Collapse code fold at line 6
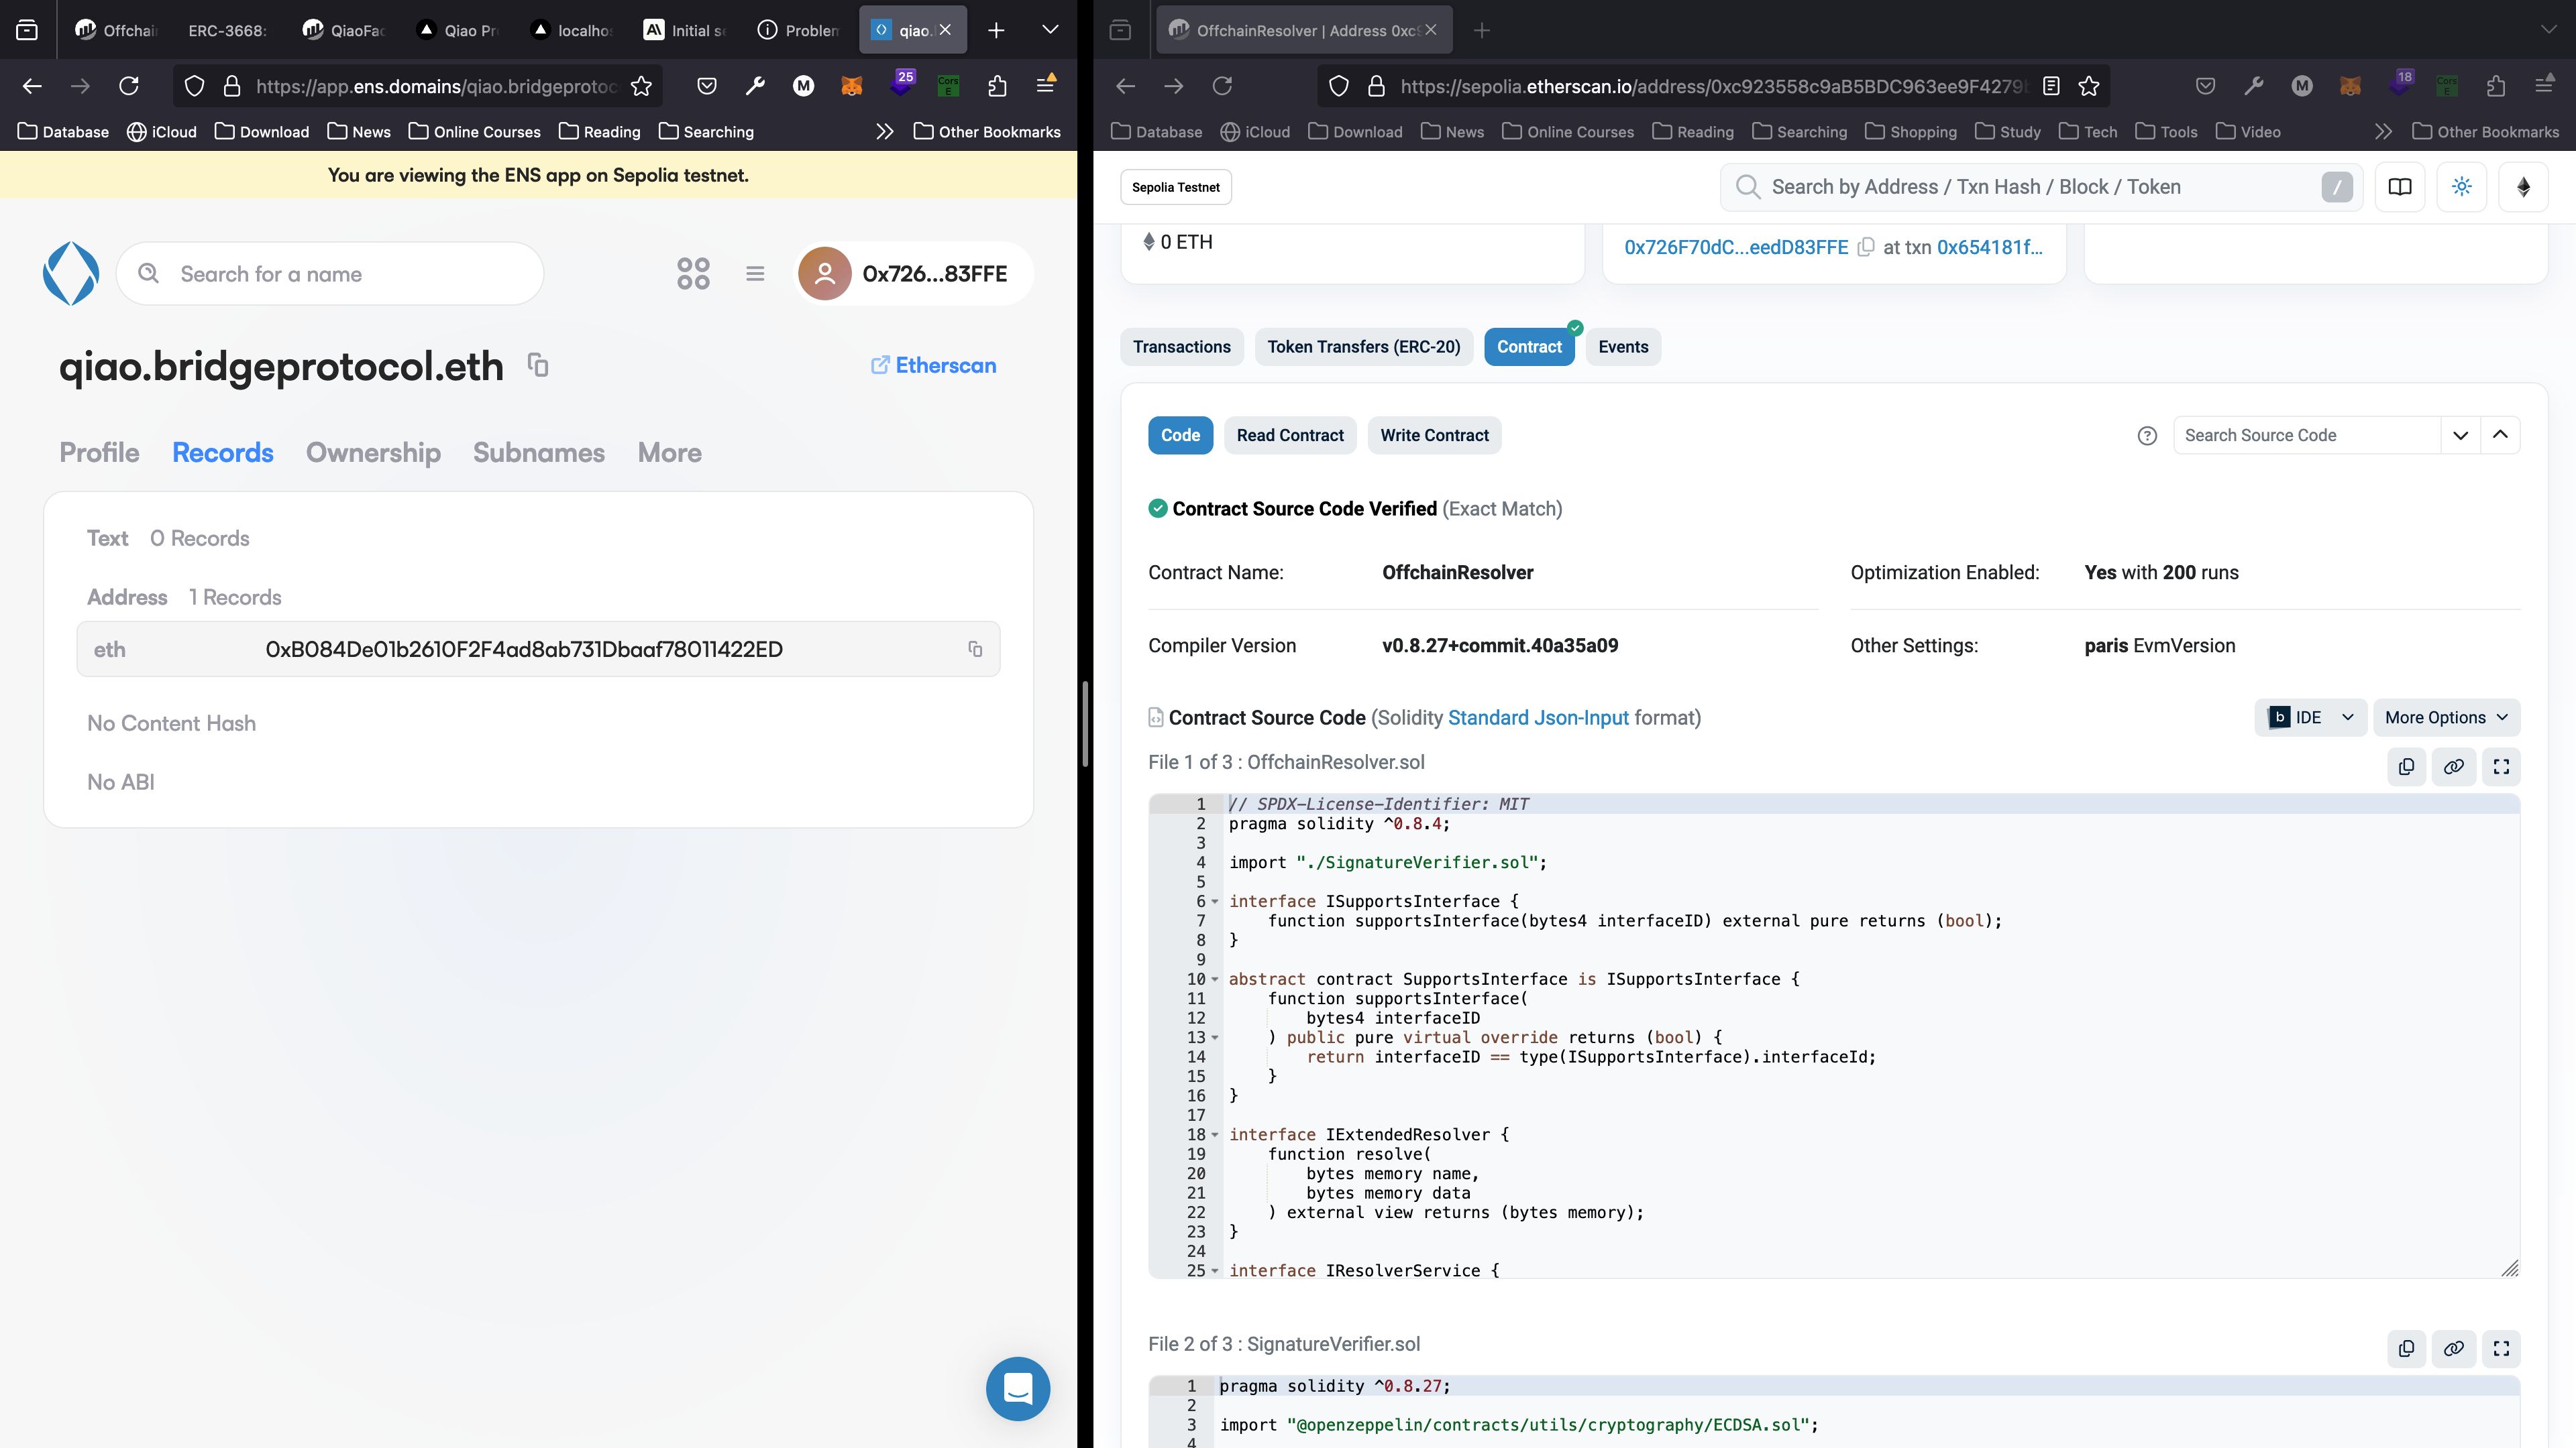 [1214, 902]
